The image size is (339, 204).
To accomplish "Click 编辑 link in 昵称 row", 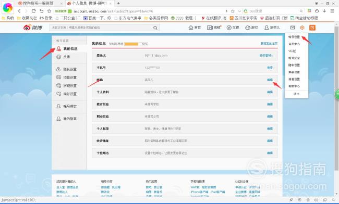I will tap(270, 80).
